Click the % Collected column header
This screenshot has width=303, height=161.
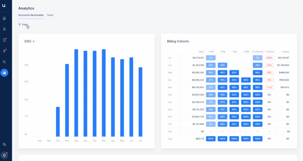(x=258, y=52)
